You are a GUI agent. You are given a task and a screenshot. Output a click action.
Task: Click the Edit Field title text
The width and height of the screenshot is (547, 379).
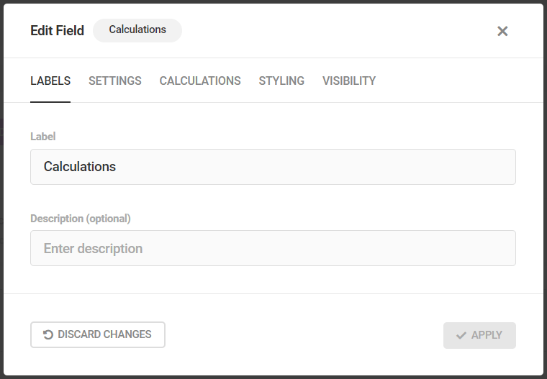click(x=57, y=31)
